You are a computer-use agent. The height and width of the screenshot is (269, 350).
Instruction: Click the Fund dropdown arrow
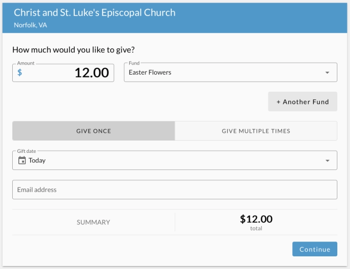(x=327, y=73)
